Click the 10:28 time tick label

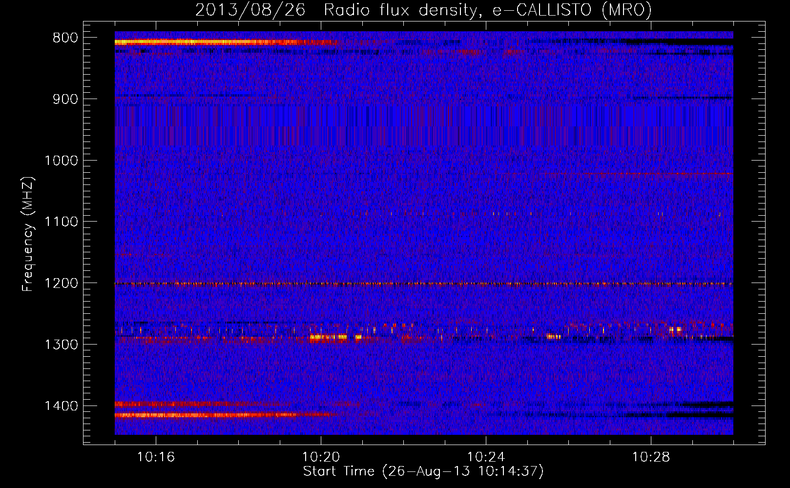coord(651,457)
